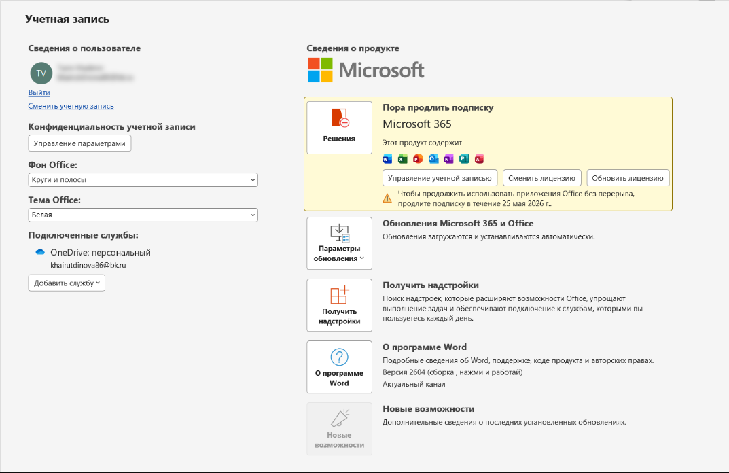Click the yellow subscription warning triangle
The height and width of the screenshot is (473, 729).
pos(387,198)
